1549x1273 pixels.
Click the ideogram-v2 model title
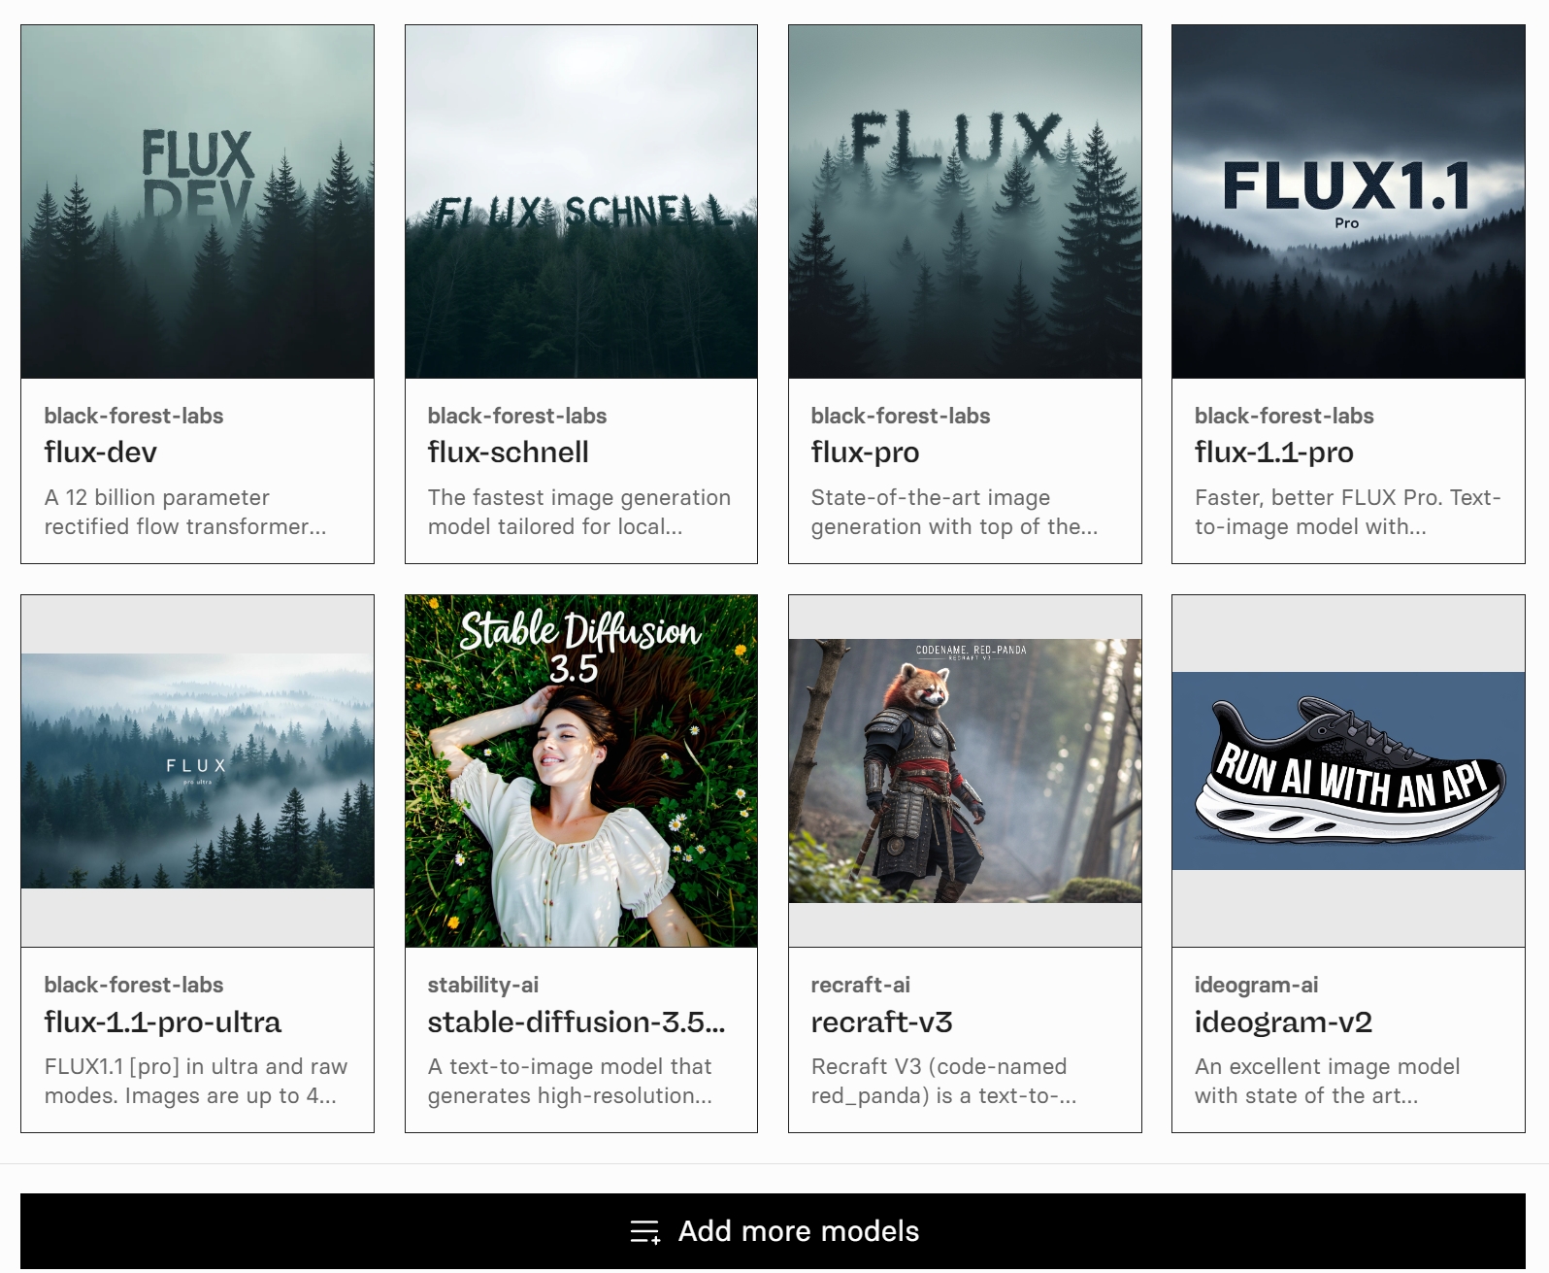click(x=1283, y=1022)
